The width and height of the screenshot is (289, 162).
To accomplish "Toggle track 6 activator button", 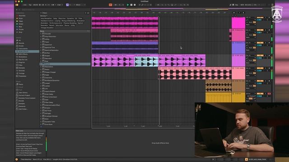I will click(260, 81).
